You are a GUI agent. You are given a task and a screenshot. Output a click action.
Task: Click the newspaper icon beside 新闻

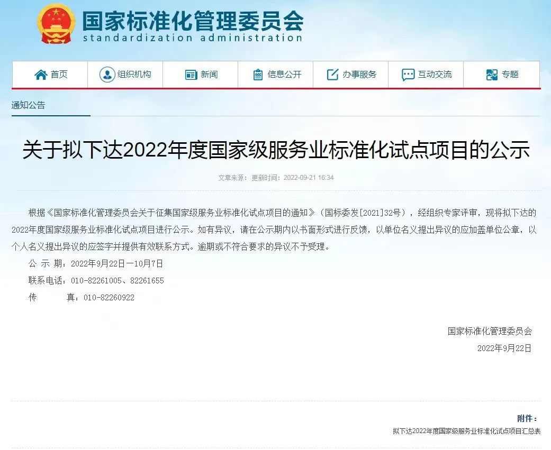point(191,75)
